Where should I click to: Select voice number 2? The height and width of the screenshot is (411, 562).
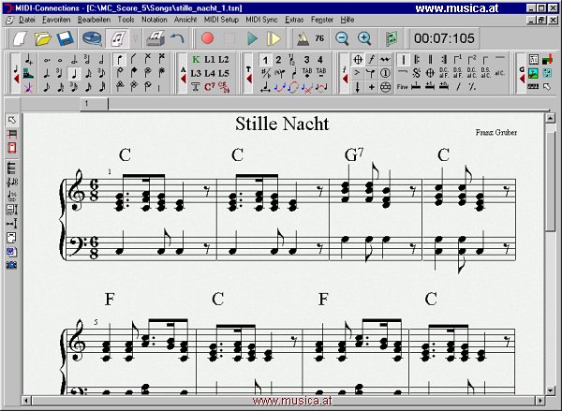pos(278,60)
